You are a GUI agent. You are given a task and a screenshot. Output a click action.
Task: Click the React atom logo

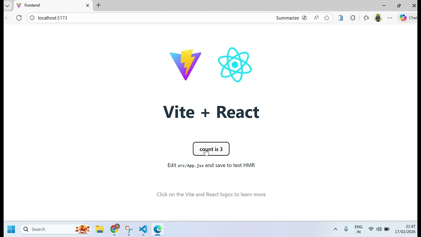tap(235, 65)
